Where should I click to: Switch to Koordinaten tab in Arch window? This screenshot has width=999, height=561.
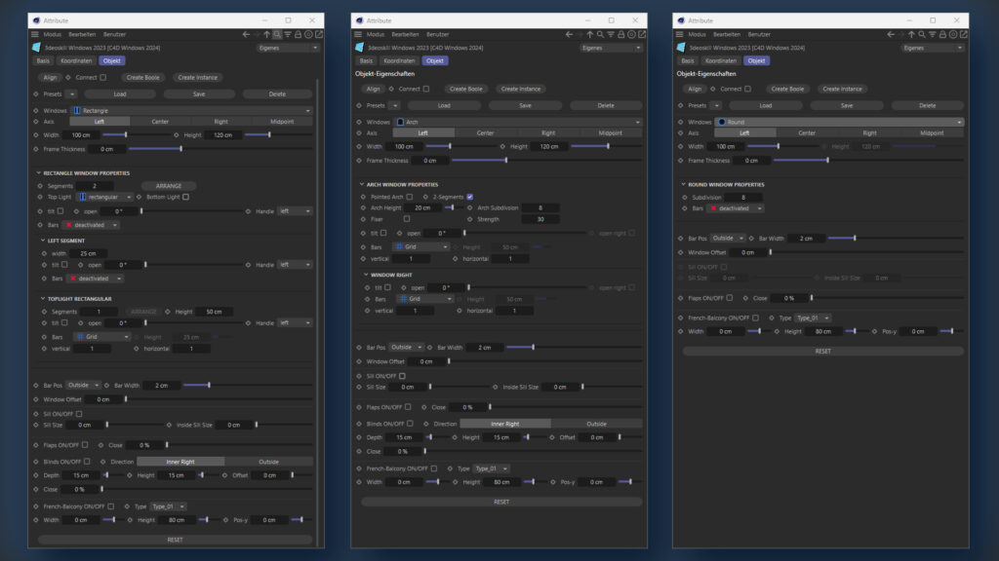click(399, 61)
